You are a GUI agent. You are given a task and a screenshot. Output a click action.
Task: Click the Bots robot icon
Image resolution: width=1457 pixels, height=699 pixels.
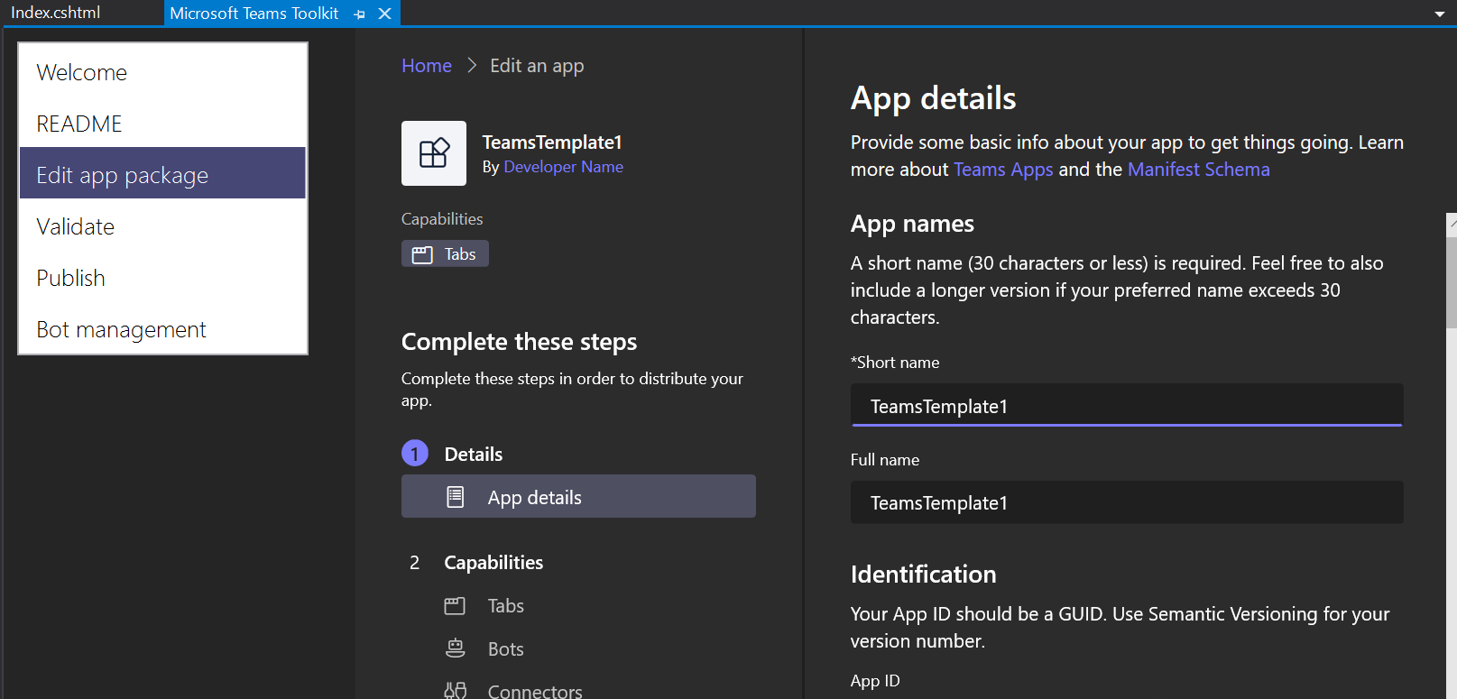[x=456, y=648]
